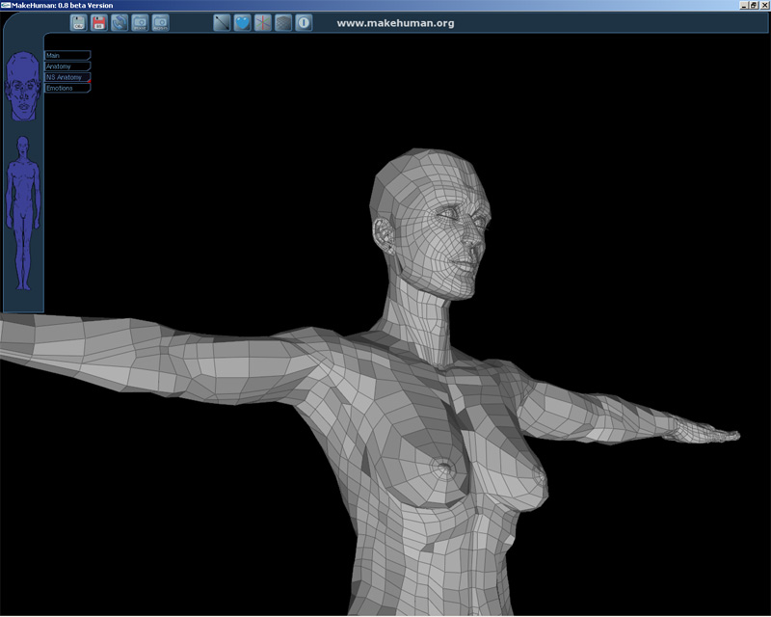Click the fifth toolbar folder icon
771x617 pixels.
(161, 22)
